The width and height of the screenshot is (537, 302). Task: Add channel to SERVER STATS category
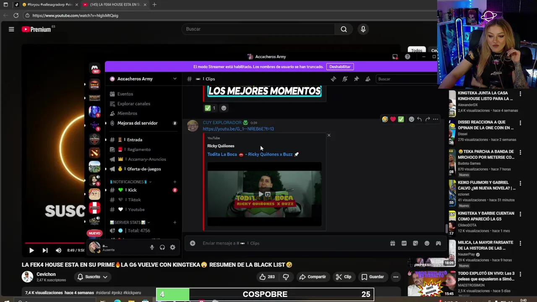[x=175, y=222]
